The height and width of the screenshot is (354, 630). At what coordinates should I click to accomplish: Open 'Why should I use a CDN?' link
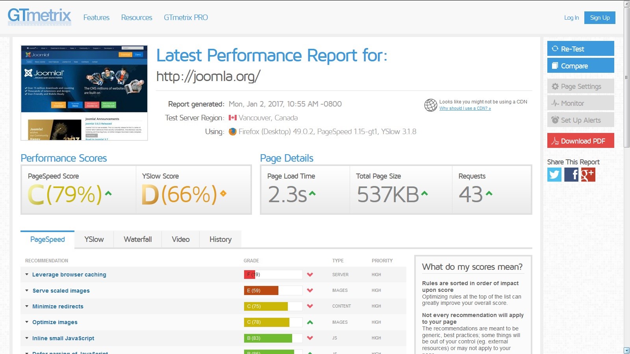[465, 109]
